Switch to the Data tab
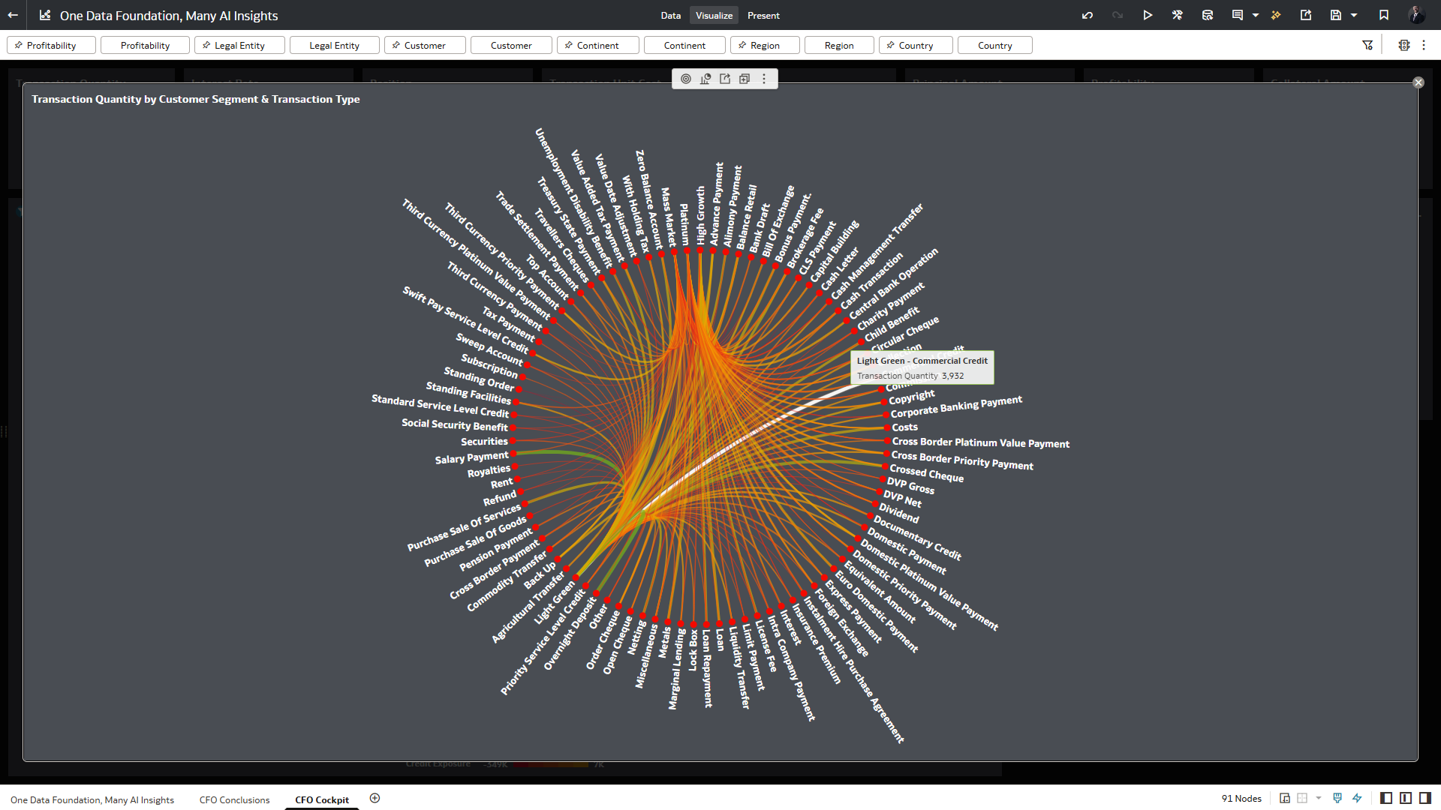Image resolution: width=1441 pixels, height=810 pixels. pos(670,15)
